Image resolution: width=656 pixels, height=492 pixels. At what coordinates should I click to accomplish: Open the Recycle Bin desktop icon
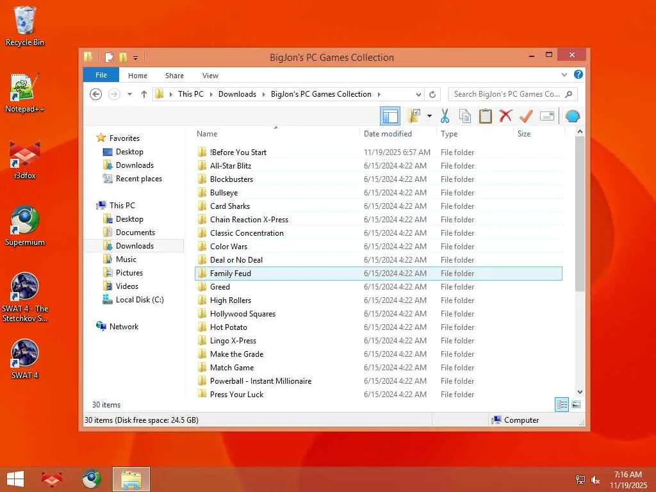click(x=25, y=26)
